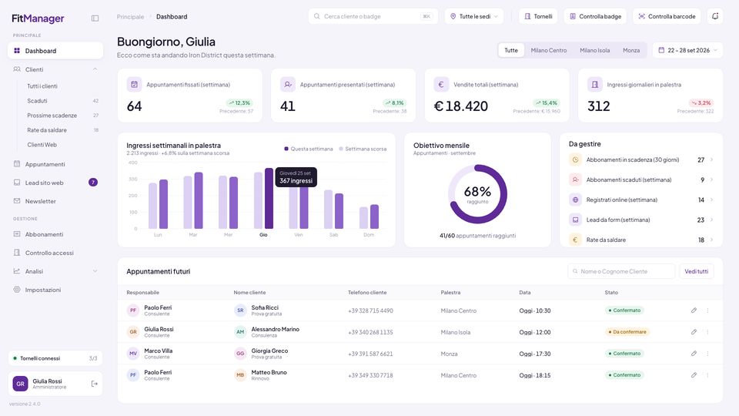Click the clock icon for Abbonamenti in scadenza
Viewport: 739px width, 416px height.
coord(576,160)
